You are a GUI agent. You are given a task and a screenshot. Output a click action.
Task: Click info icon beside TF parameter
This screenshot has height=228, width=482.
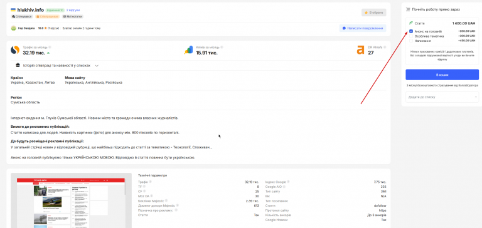(144, 187)
